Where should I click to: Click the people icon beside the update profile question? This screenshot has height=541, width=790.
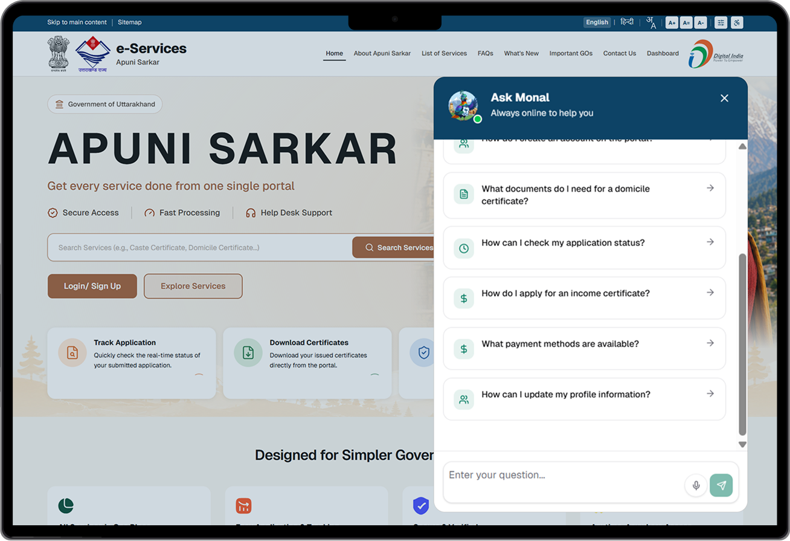click(464, 400)
